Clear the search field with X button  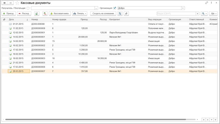click(x=197, y=13)
